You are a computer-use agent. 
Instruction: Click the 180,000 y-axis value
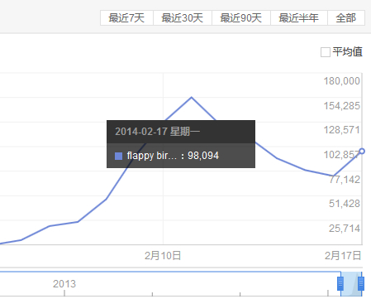[342, 81]
